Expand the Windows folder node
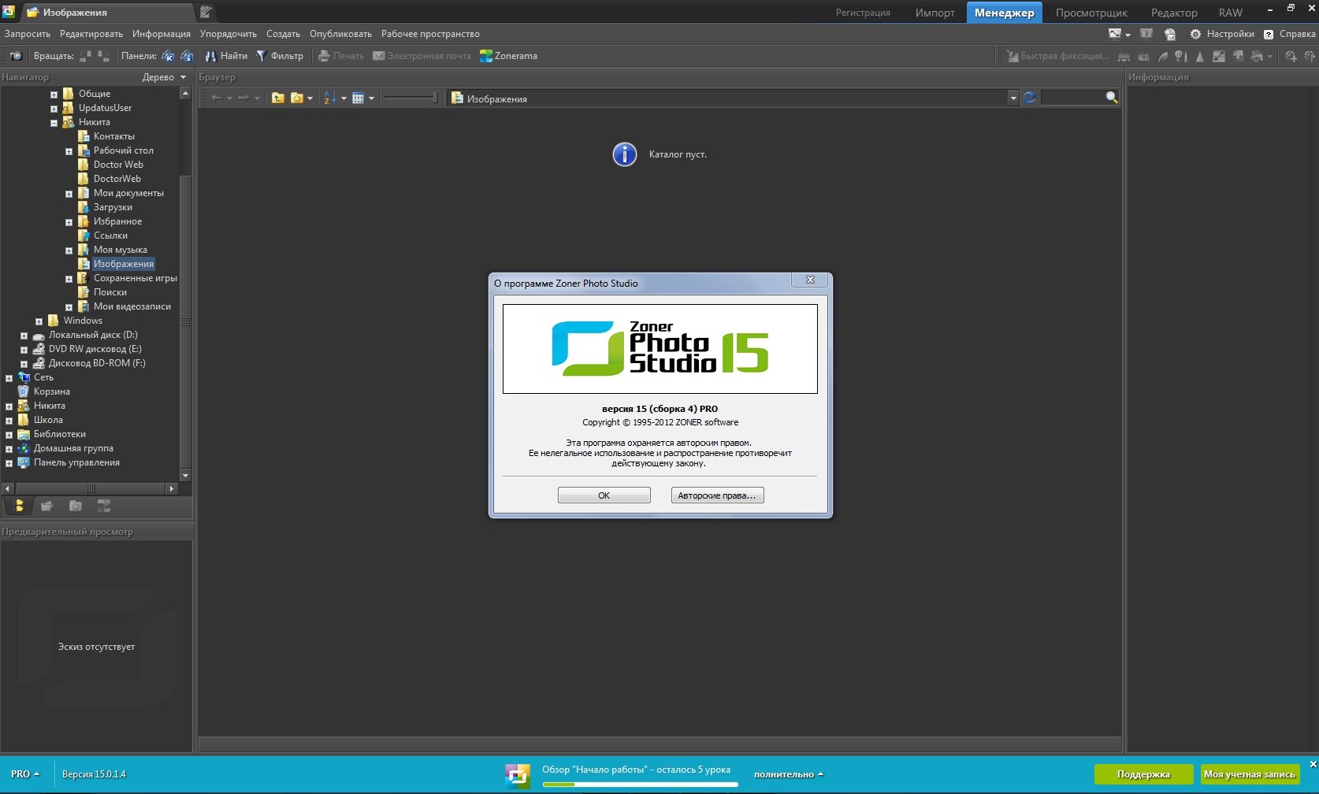The height and width of the screenshot is (794, 1319). click(39, 321)
